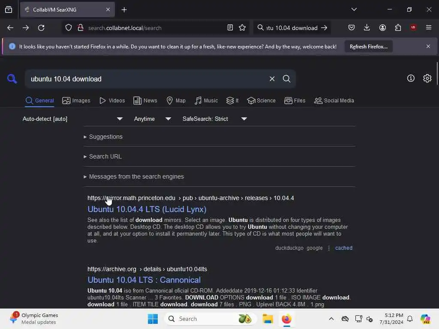Bookmark this page with star icon
Viewport: 439px width, 329px height.
tap(242, 28)
